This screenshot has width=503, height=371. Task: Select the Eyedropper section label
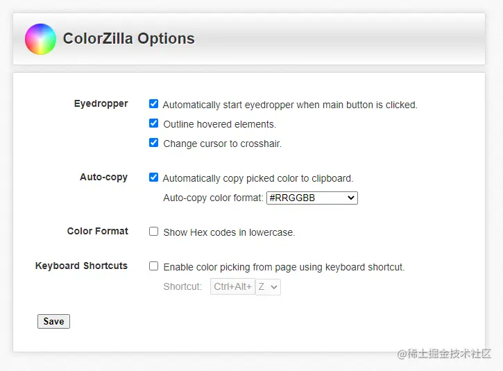[x=101, y=104]
